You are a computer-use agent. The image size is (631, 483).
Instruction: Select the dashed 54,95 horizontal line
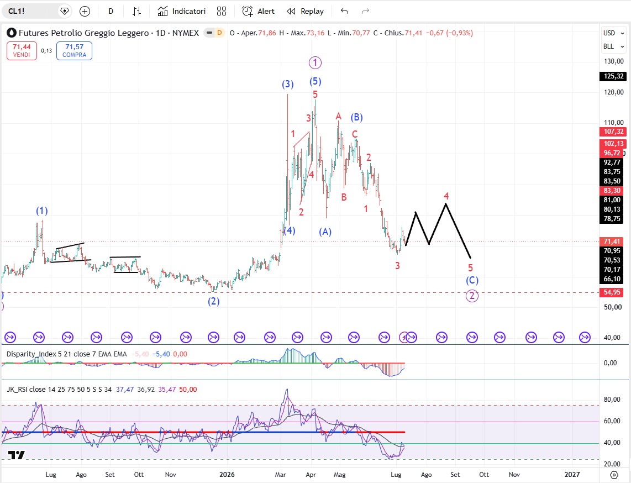point(300,292)
